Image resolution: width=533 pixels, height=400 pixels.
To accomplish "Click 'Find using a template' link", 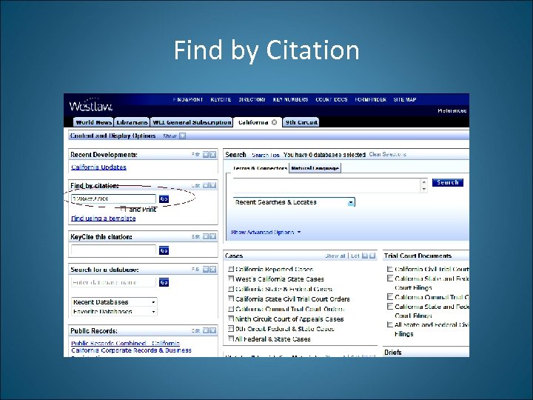I will 104,219.
